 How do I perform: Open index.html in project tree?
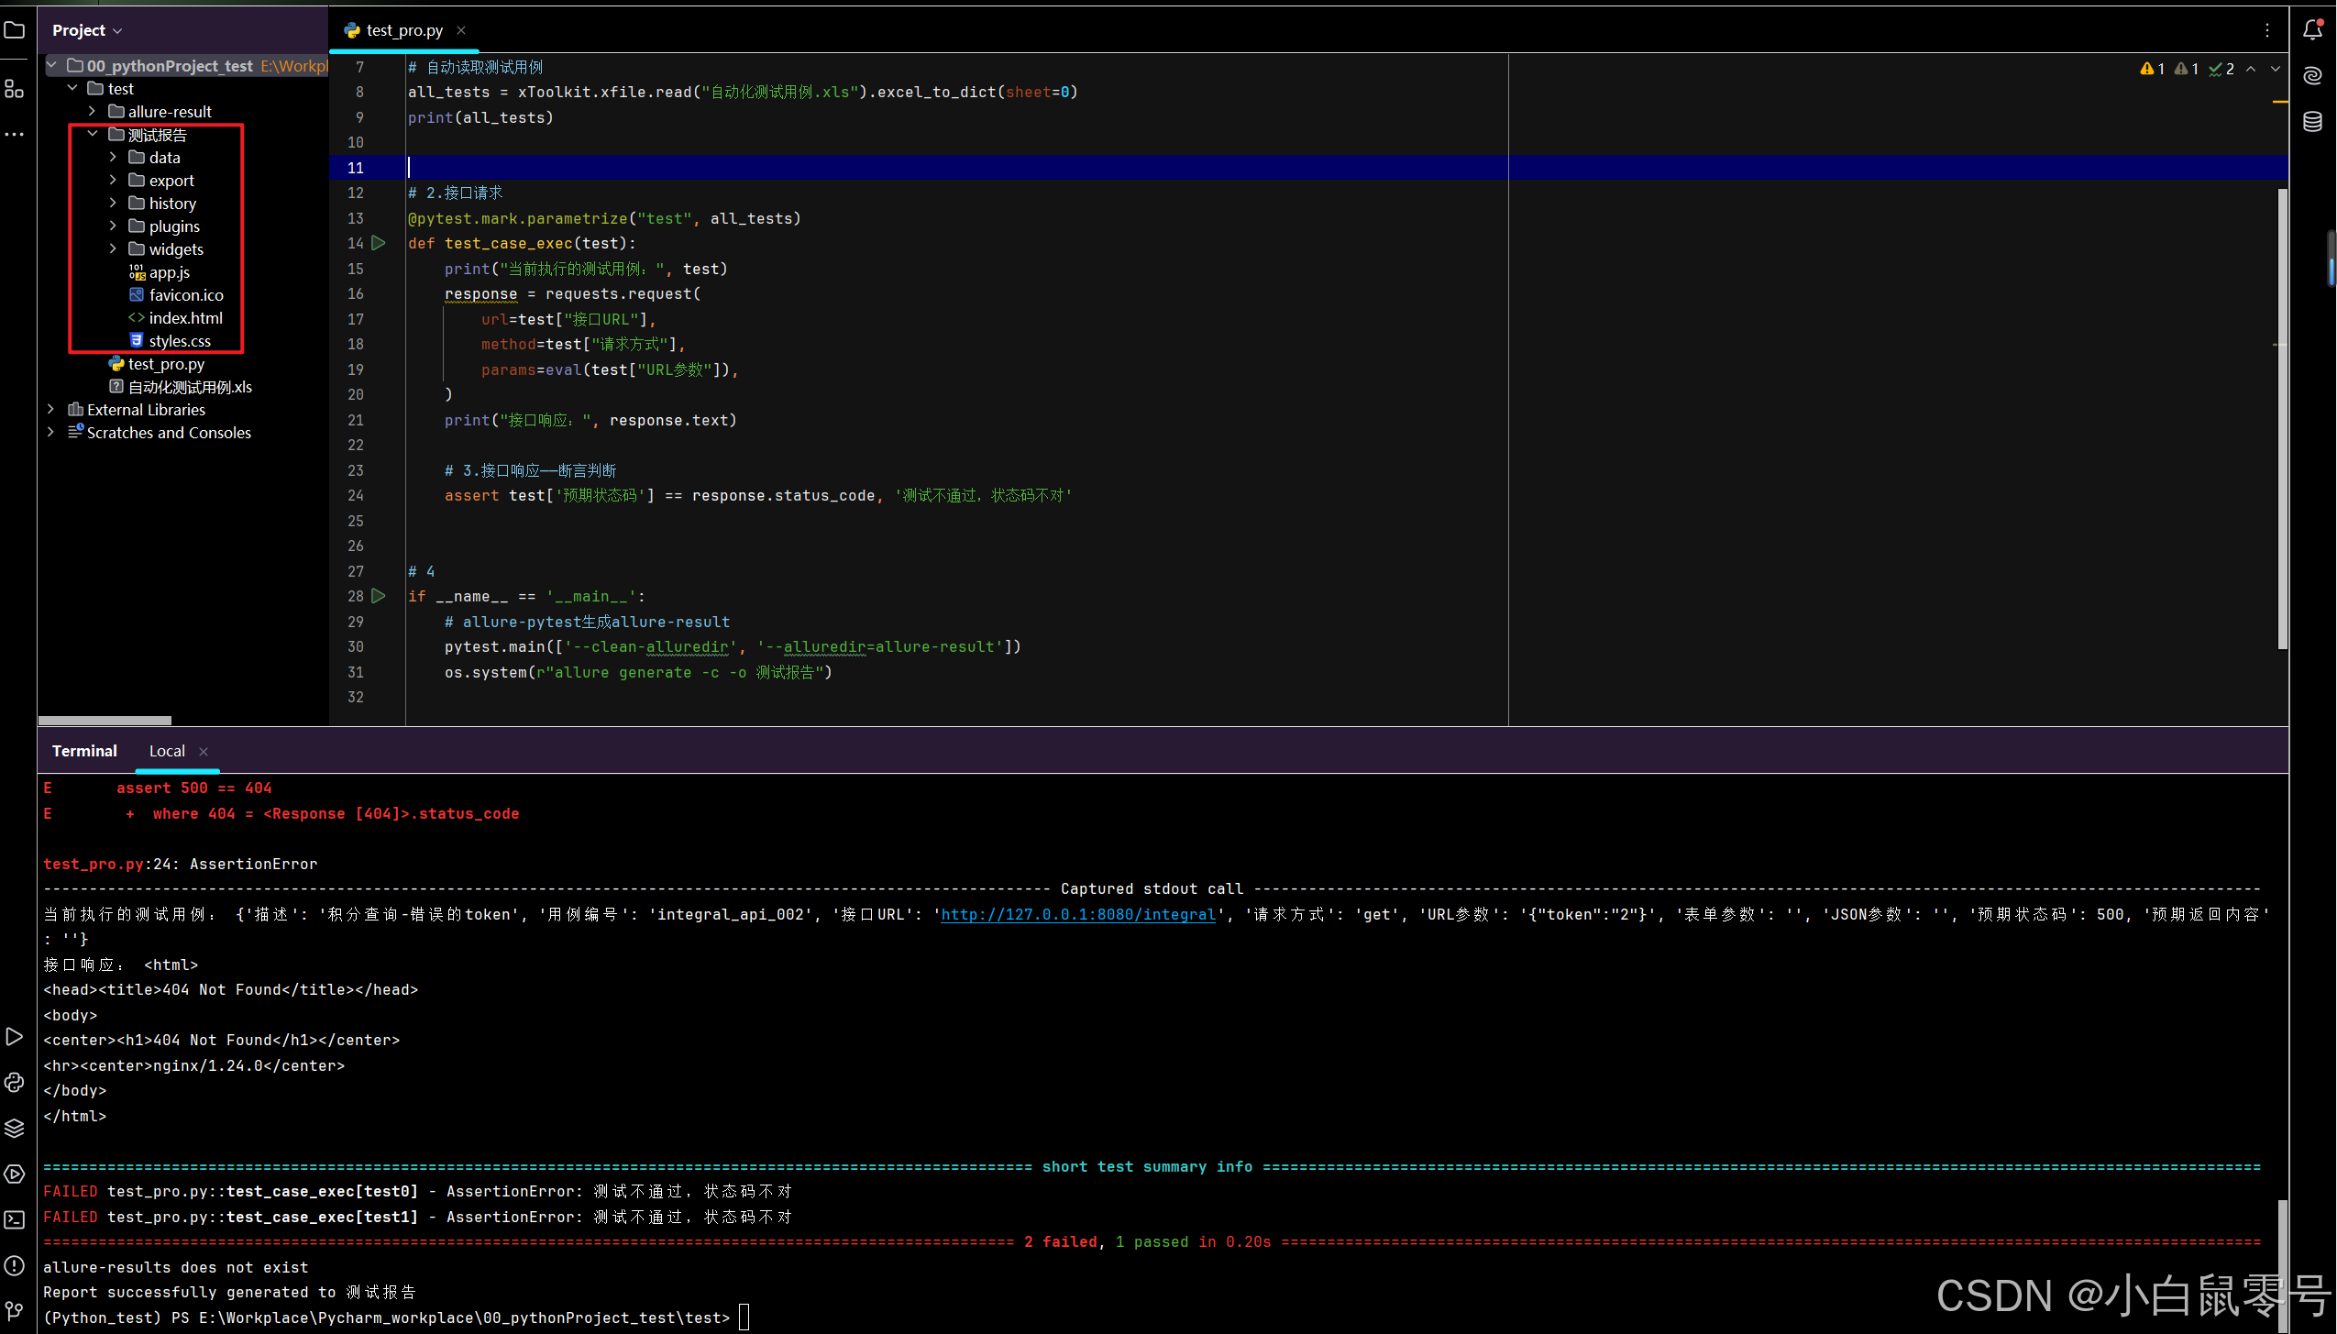[185, 318]
